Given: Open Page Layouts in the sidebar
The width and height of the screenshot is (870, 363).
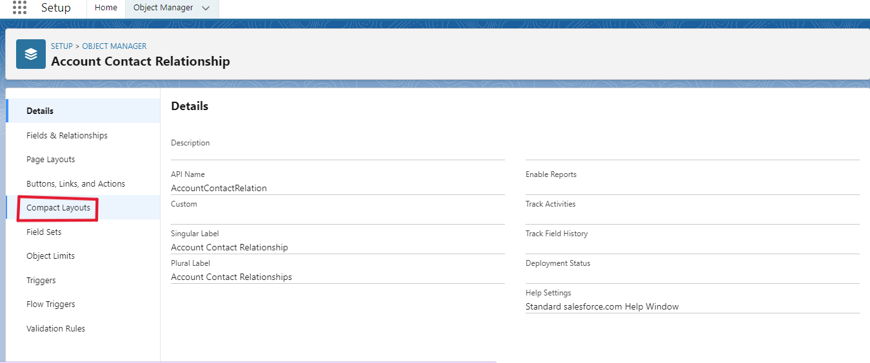Looking at the screenshot, I should (51, 159).
